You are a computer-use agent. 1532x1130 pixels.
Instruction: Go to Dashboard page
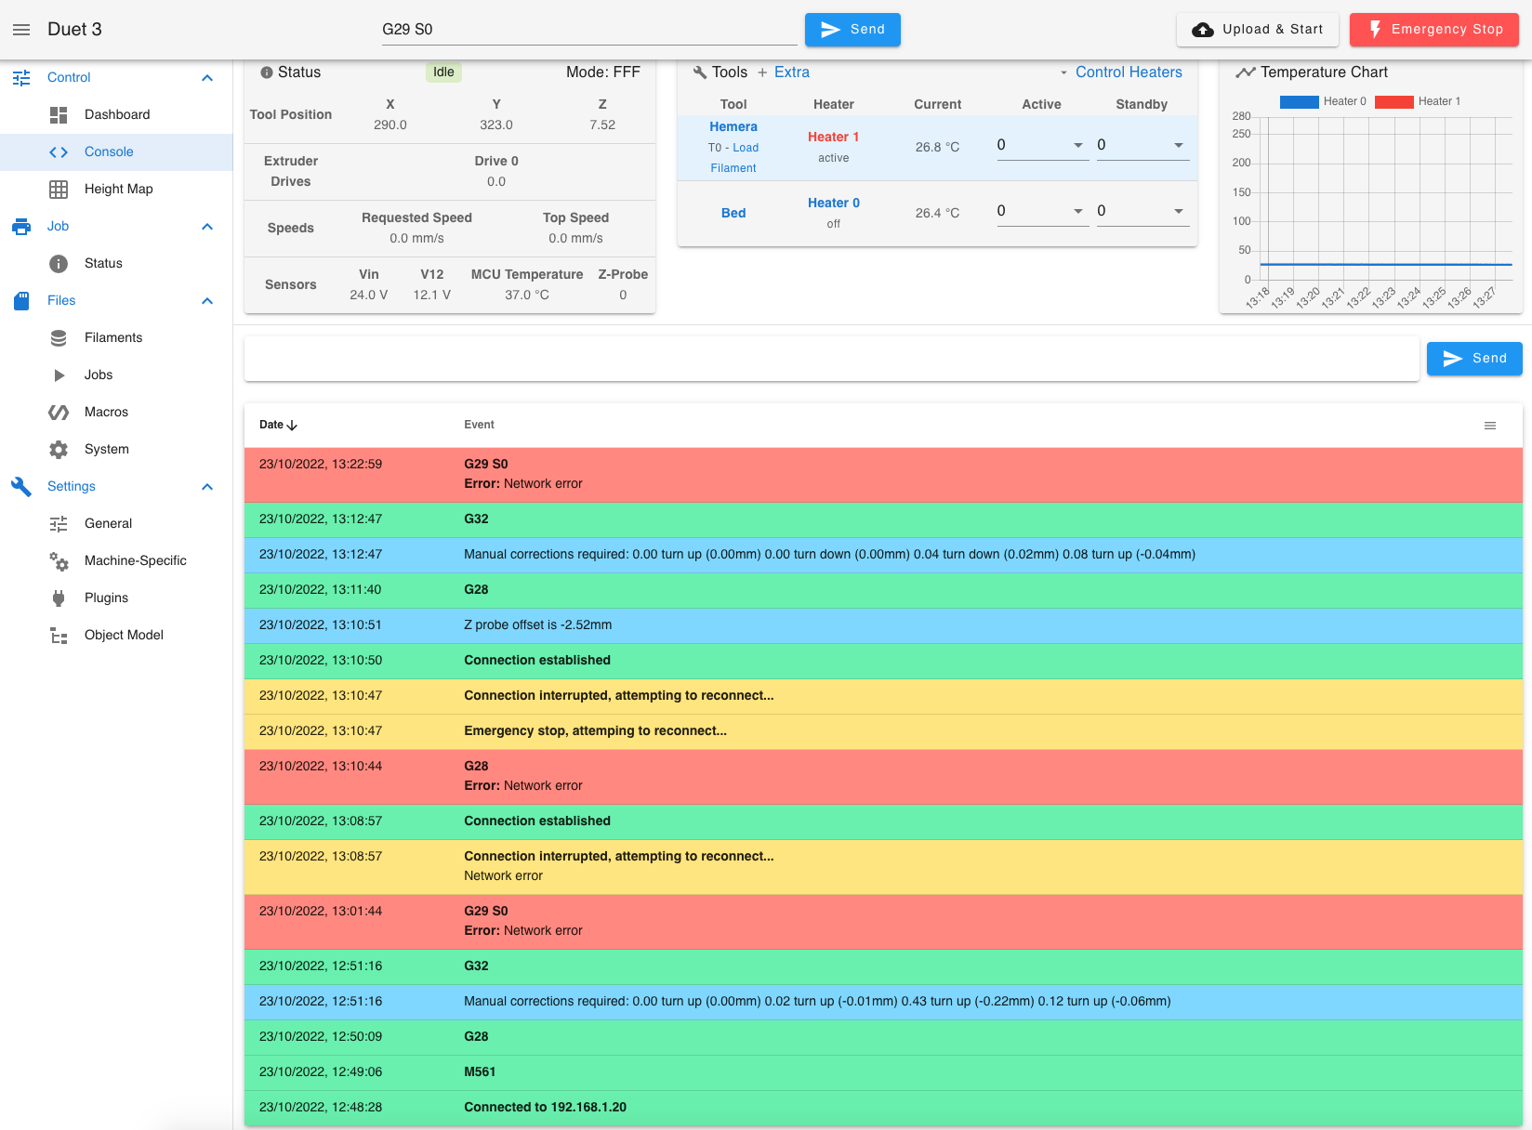tap(116, 115)
